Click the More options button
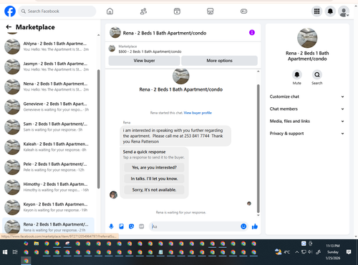Screen dimensions: 358x265 click(219, 61)
